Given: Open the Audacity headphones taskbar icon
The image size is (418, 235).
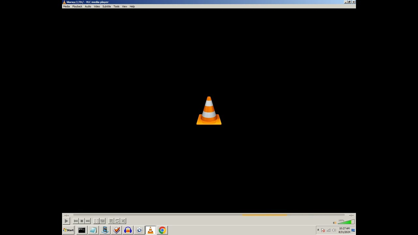Looking at the screenshot, I should tap(128, 230).
